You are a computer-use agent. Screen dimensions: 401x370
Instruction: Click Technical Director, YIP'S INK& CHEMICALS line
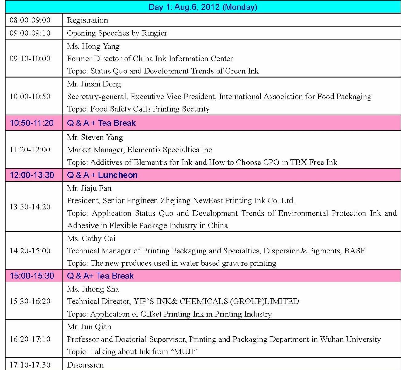coord(183,301)
